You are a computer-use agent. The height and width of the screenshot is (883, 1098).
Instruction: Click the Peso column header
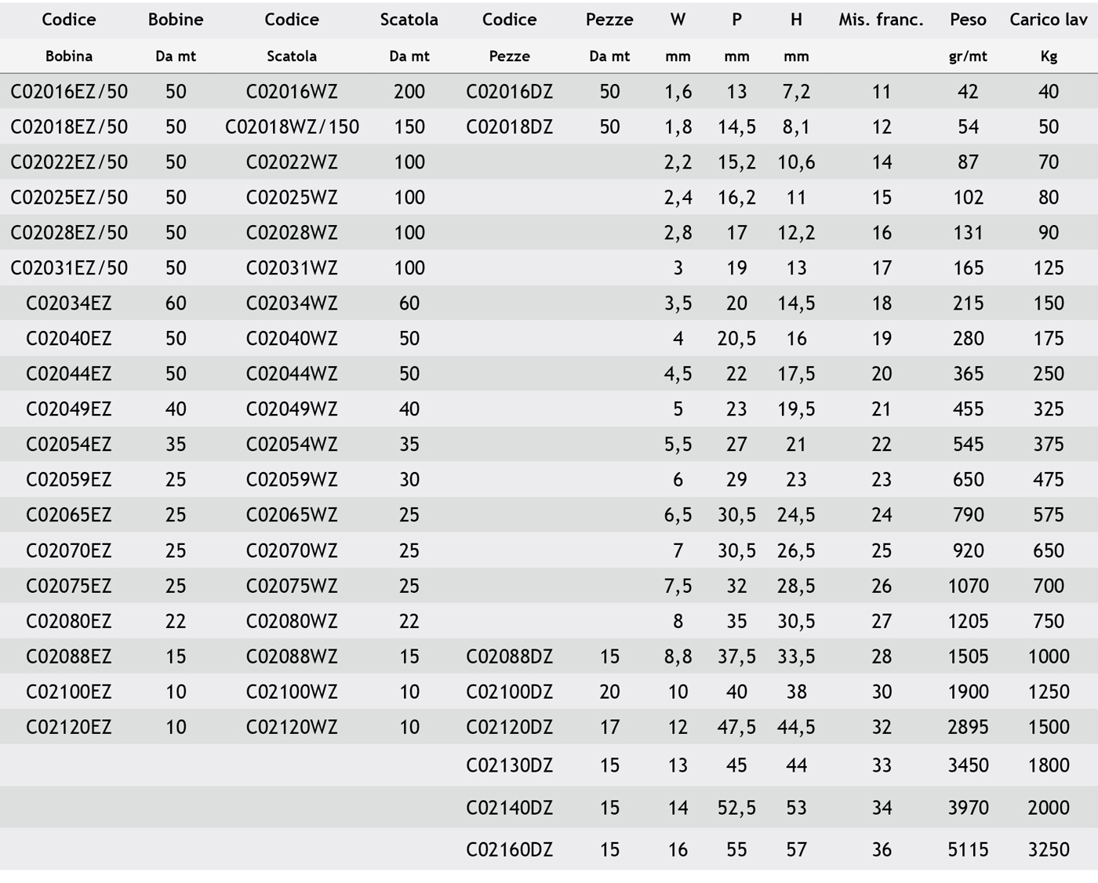pos(968,20)
